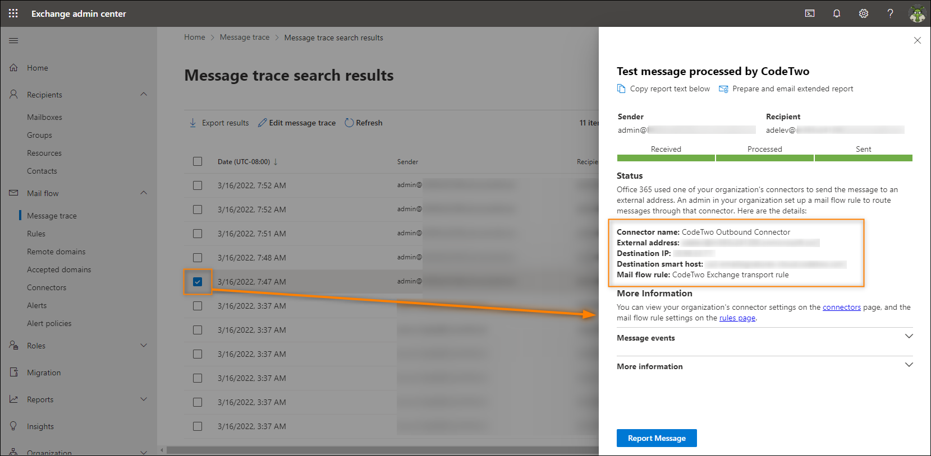
Task: Open Alert policies in the sidebar
Action: tap(49, 323)
